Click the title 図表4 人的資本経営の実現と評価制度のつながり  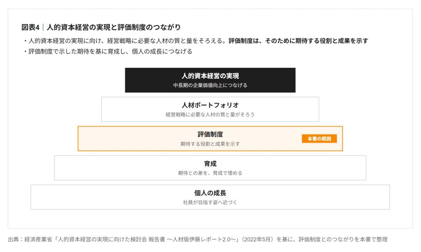[x=101, y=27]
